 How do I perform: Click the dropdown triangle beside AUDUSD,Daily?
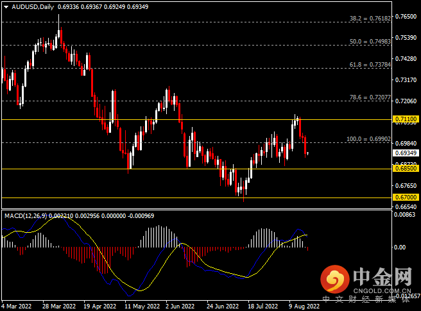pos(6,7)
